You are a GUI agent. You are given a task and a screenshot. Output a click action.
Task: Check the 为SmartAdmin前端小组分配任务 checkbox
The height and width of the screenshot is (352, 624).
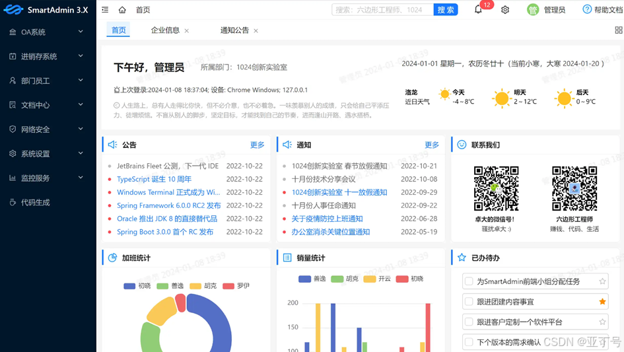[469, 281]
